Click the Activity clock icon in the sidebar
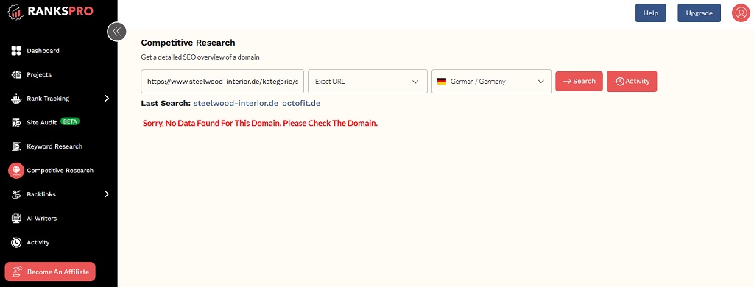 (16, 242)
